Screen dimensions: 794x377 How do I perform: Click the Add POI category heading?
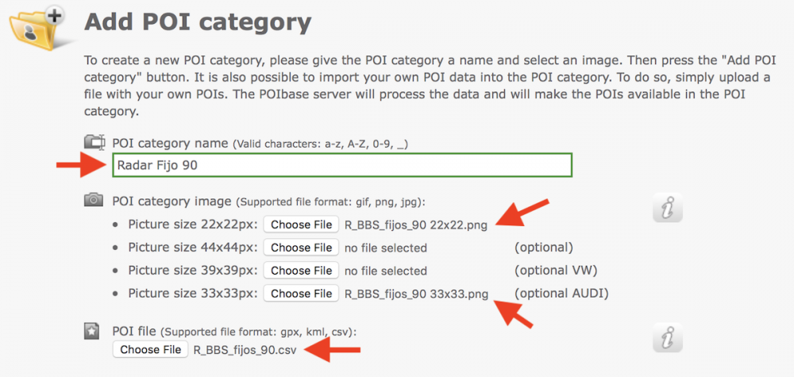coord(198,22)
